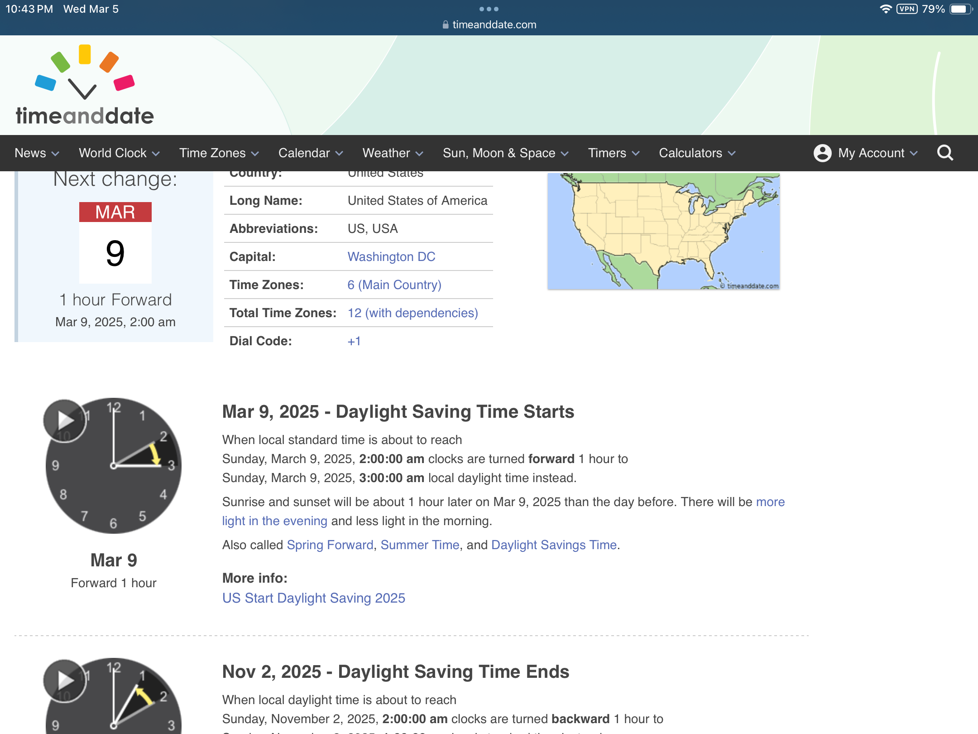
Task: Tap the three-dot multitasking icon
Action: point(489,9)
